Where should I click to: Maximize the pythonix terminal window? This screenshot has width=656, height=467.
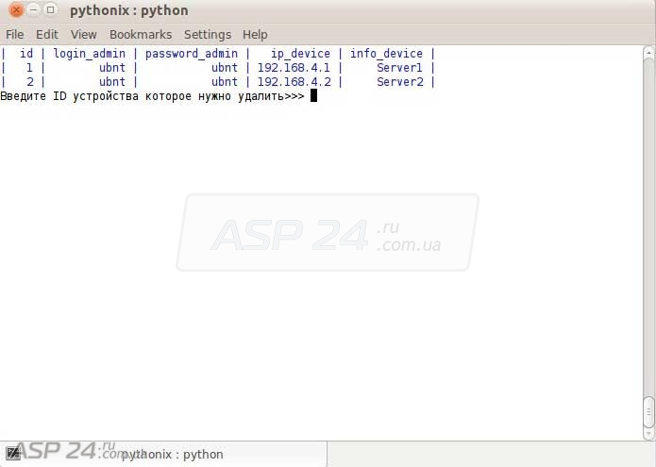50,10
